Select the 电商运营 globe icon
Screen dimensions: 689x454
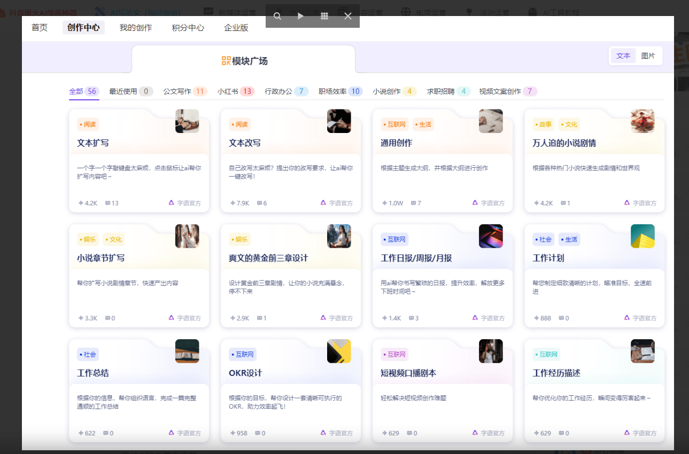pos(405,11)
